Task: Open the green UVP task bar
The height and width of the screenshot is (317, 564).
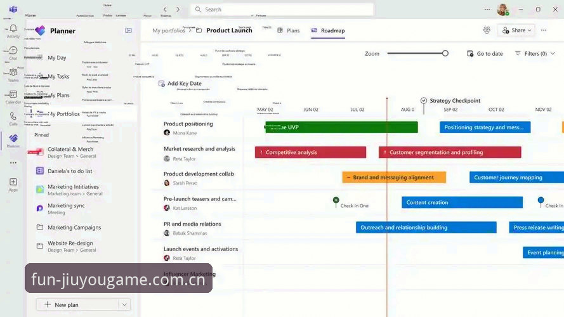Action: (x=341, y=127)
